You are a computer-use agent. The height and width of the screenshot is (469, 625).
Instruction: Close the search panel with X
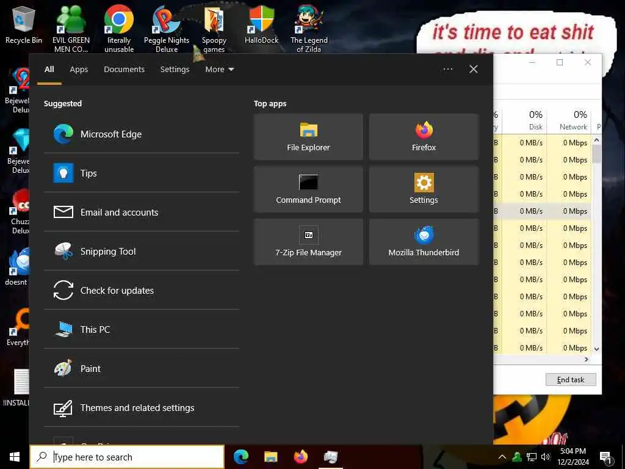474,70
